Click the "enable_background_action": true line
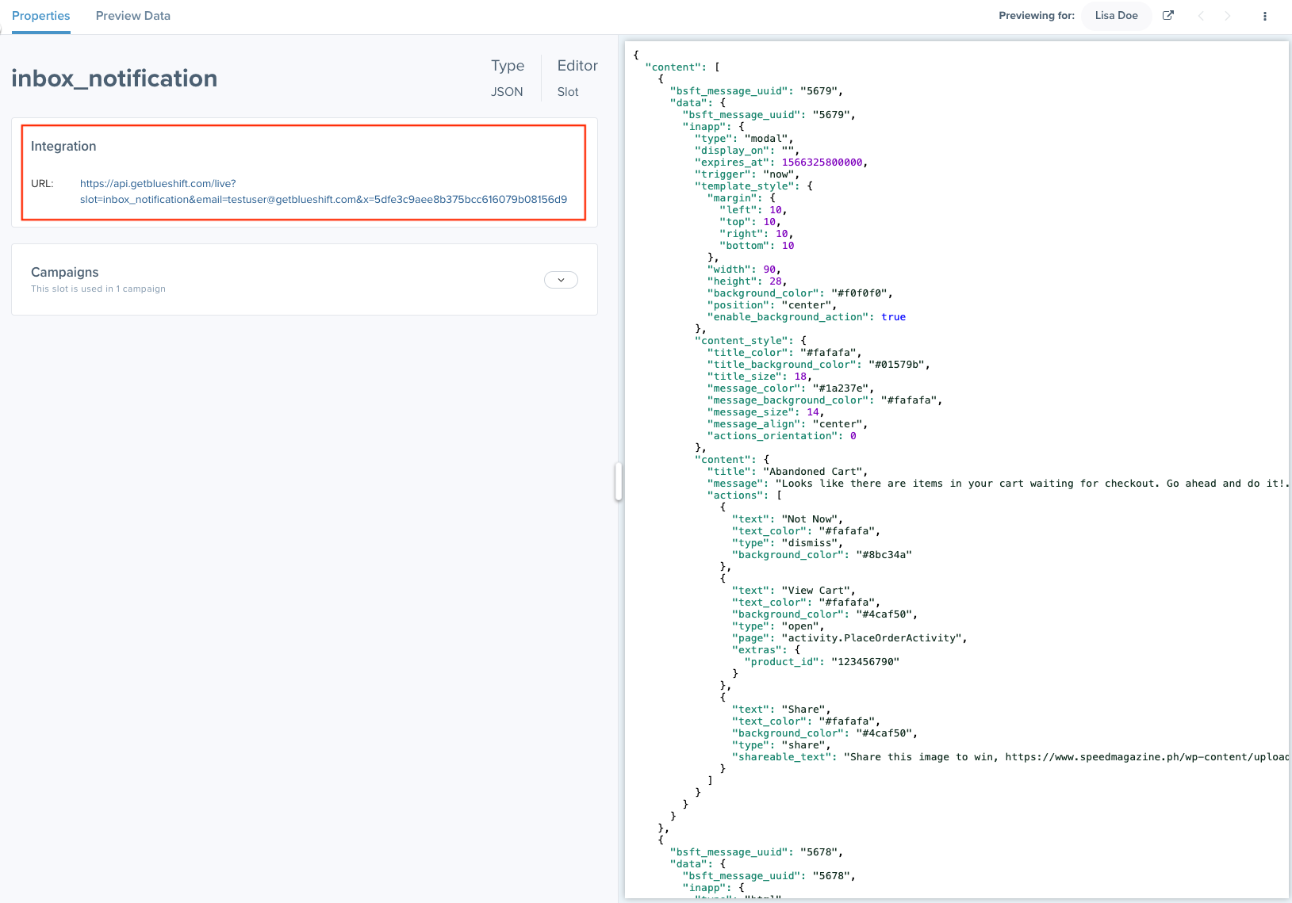1292x903 pixels. coord(807,317)
